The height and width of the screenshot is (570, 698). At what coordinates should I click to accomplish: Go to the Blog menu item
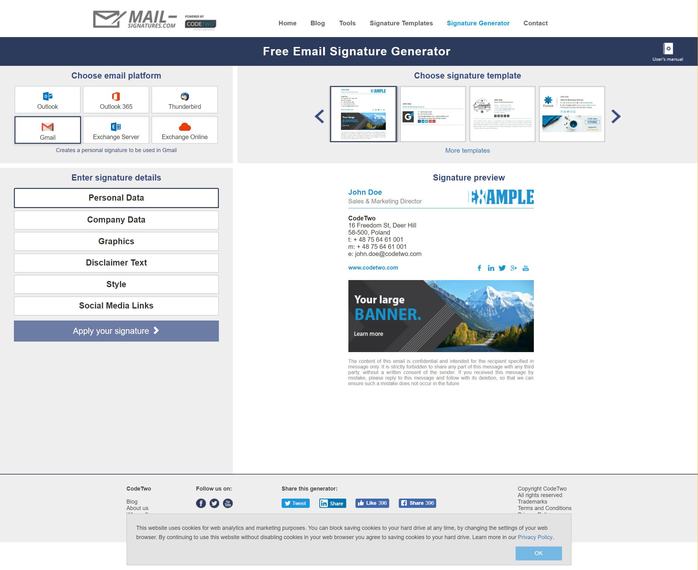pos(317,23)
